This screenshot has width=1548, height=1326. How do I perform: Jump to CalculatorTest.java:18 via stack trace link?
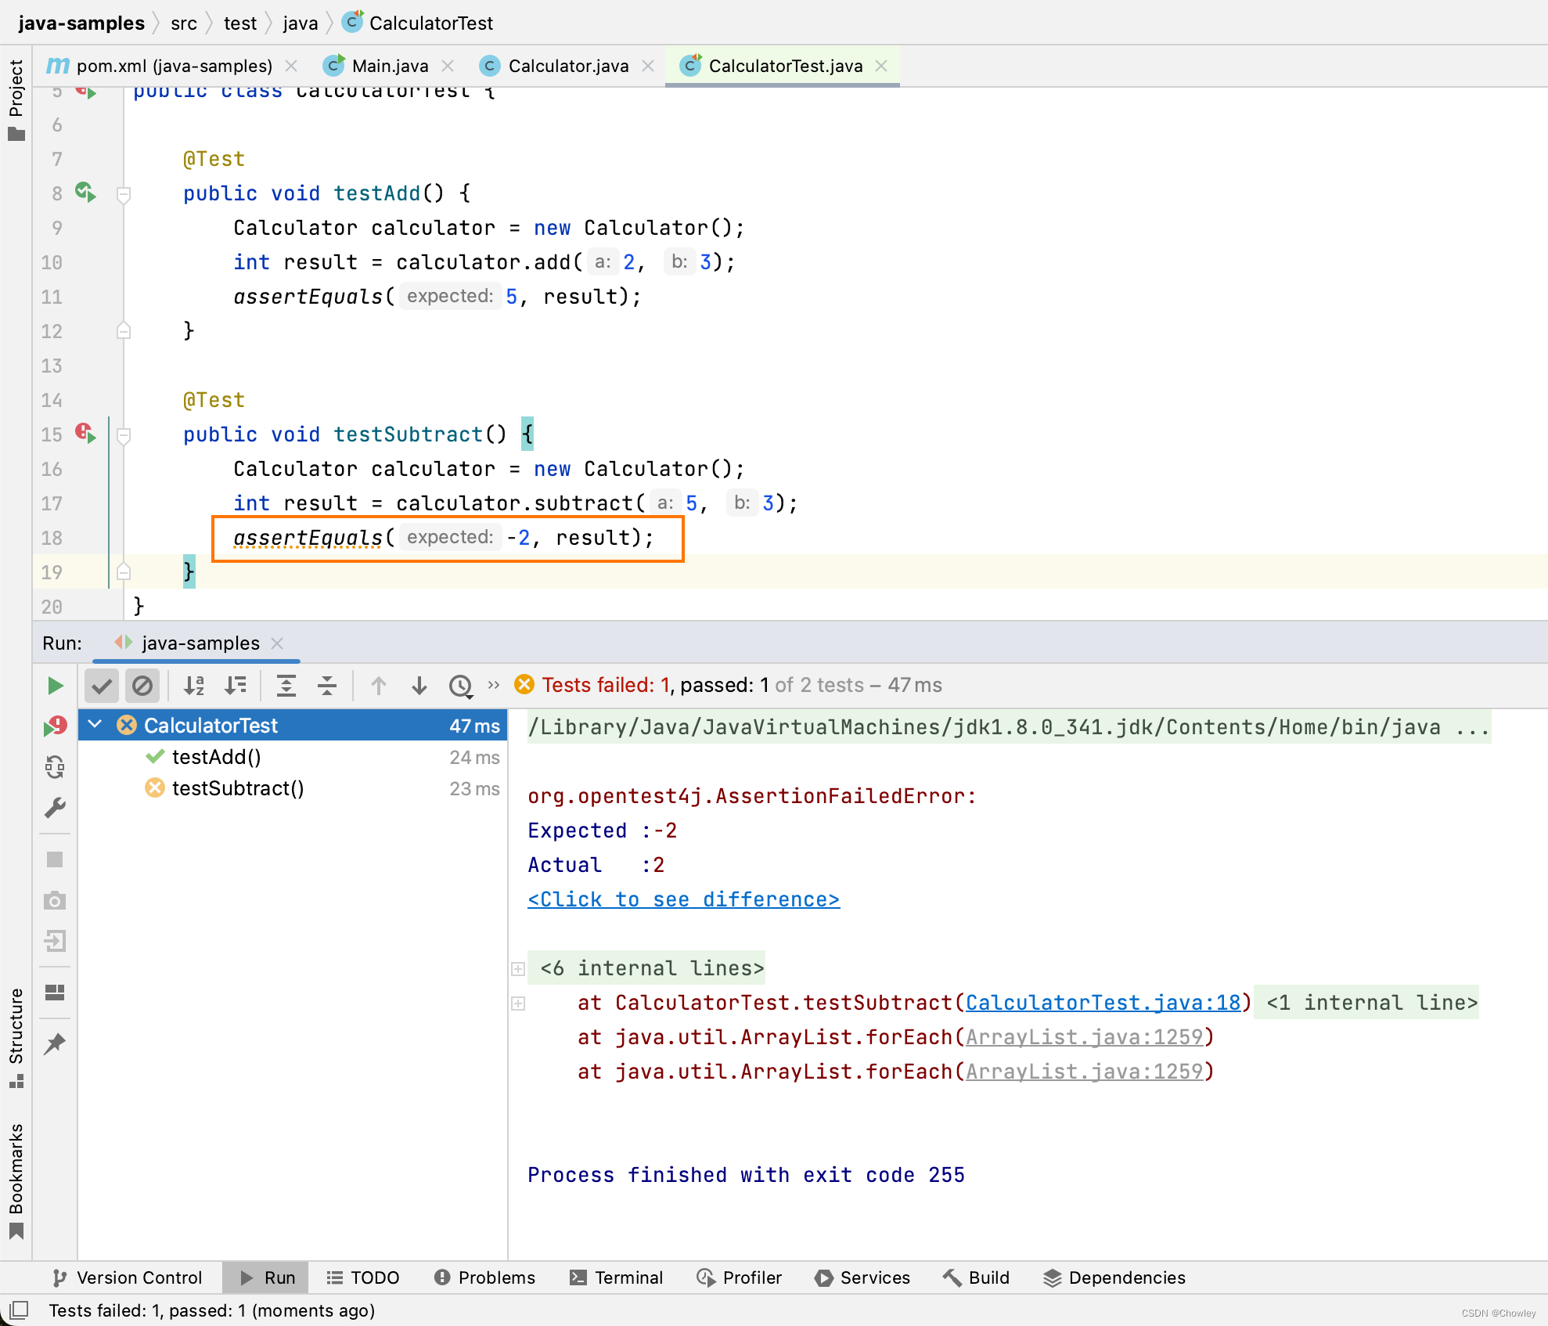[1103, 1003]
